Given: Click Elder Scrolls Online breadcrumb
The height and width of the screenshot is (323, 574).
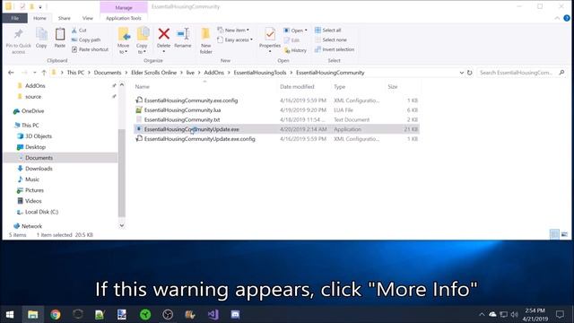Looking at the screenshot, I should 153,73.
